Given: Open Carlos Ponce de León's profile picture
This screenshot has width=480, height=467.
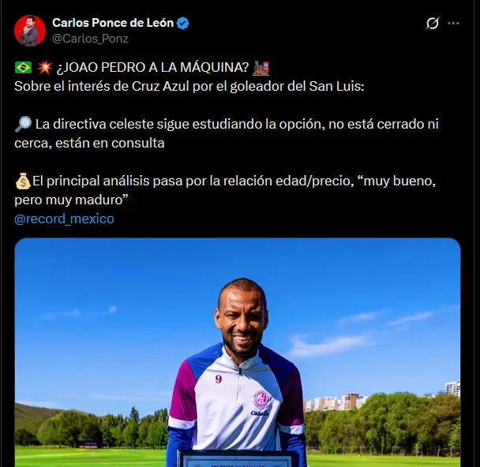Looking at the screenshot, I should coord(30,30).
